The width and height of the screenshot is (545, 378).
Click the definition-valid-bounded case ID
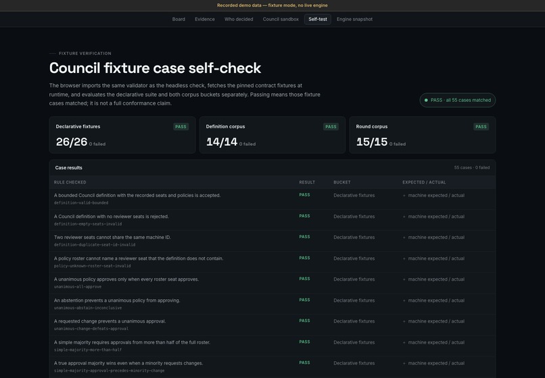(x=81, y=202)
